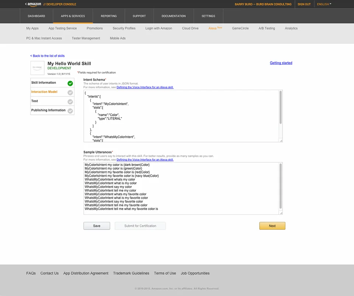Viewport: 354px width, 296px height.
Task: Click the gray status circle beside Test
Action: pos(70,101)
